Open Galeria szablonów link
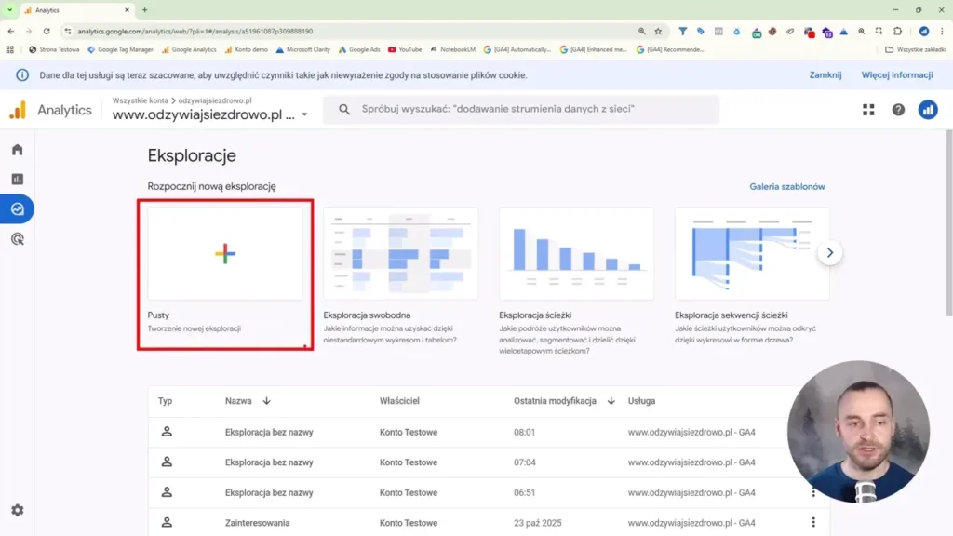953x536 pixels. [787, 186]
